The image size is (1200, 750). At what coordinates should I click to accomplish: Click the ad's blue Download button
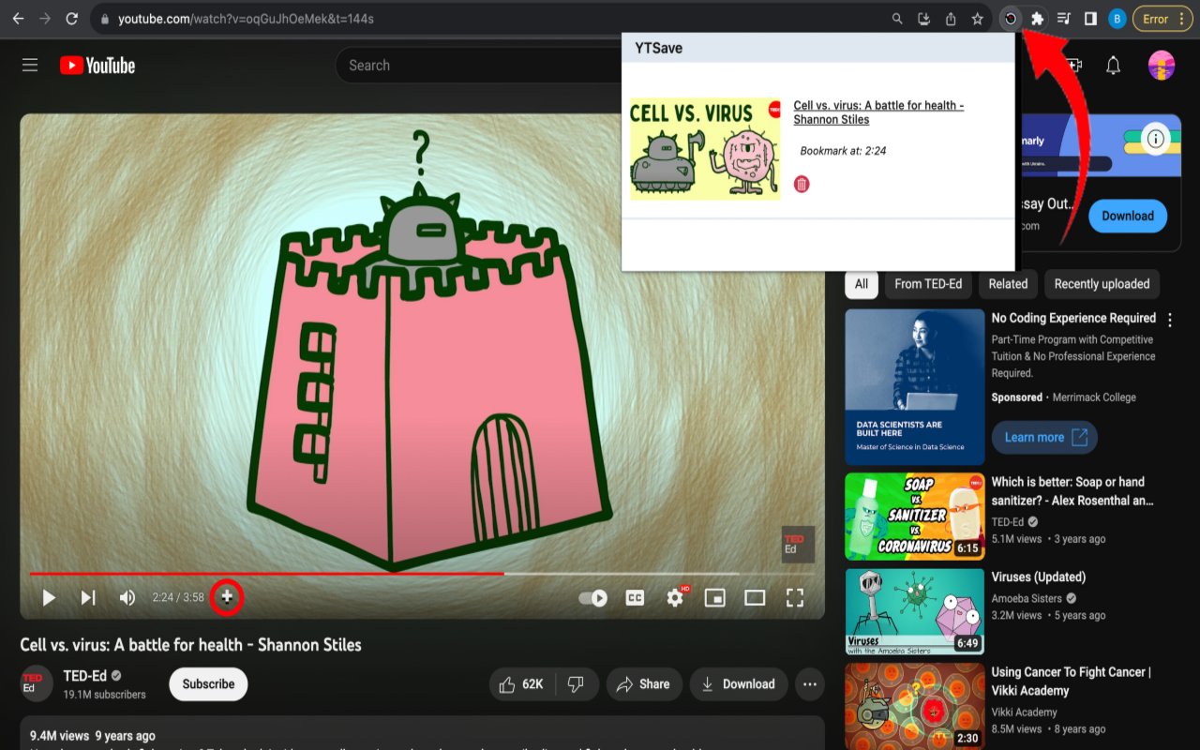pyautogui.click(x=1128, y=216)
